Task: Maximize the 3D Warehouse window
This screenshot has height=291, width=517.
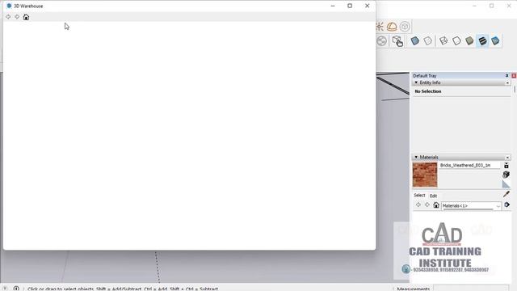Action: [x=350, y=6]
